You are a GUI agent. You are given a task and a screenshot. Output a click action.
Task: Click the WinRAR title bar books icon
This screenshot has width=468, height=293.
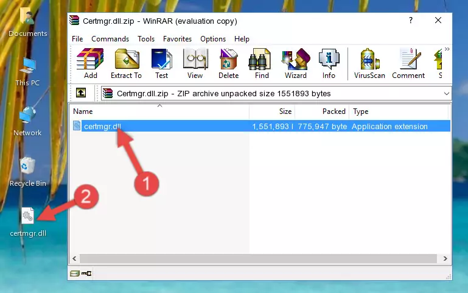pyautogui.click(x=75, y=21)
